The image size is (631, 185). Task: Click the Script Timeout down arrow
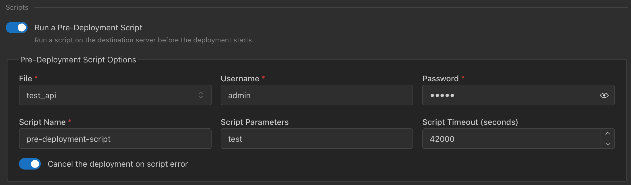[x=608, y=144]
